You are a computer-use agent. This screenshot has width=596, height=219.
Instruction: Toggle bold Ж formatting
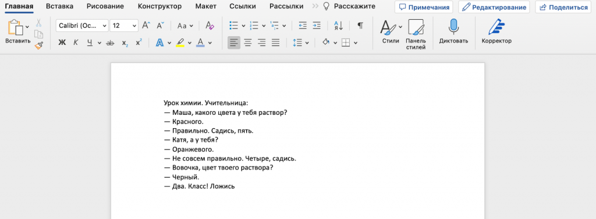62,43
